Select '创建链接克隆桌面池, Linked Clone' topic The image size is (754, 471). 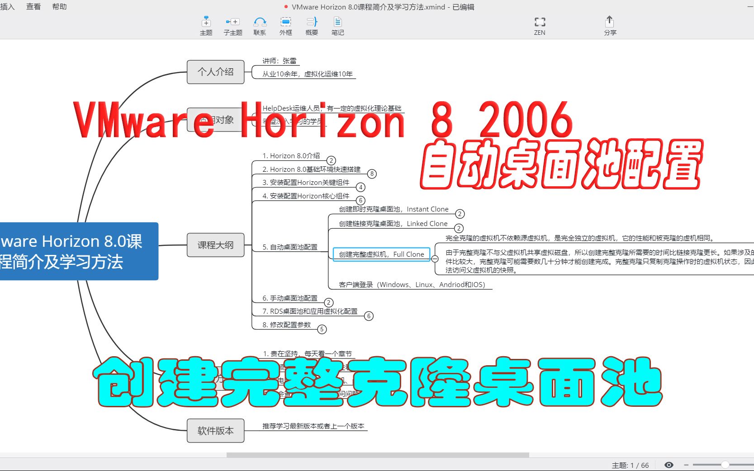[x=393, y=224]
